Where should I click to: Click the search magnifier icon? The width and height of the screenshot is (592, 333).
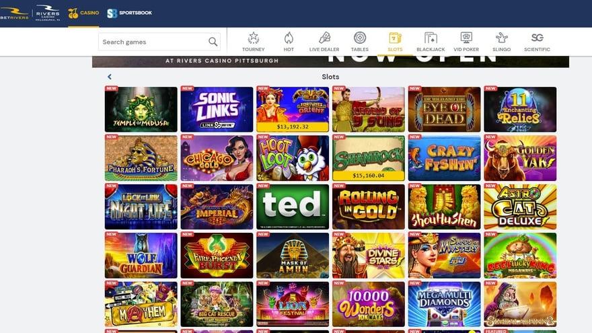213,42
